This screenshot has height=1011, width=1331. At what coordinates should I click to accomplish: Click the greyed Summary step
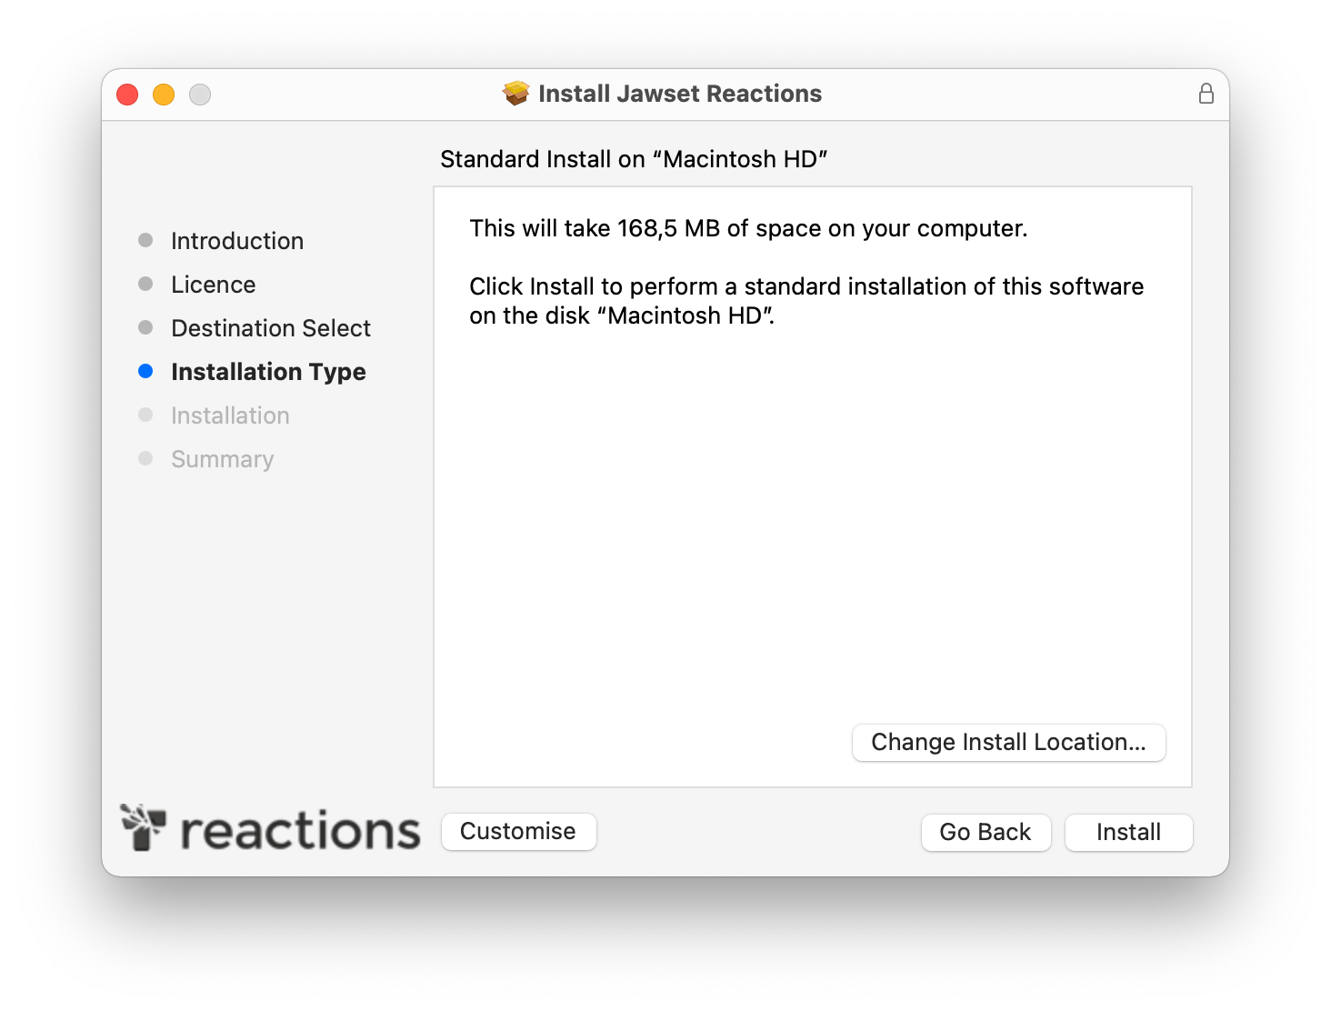click(x=222, y=459)
